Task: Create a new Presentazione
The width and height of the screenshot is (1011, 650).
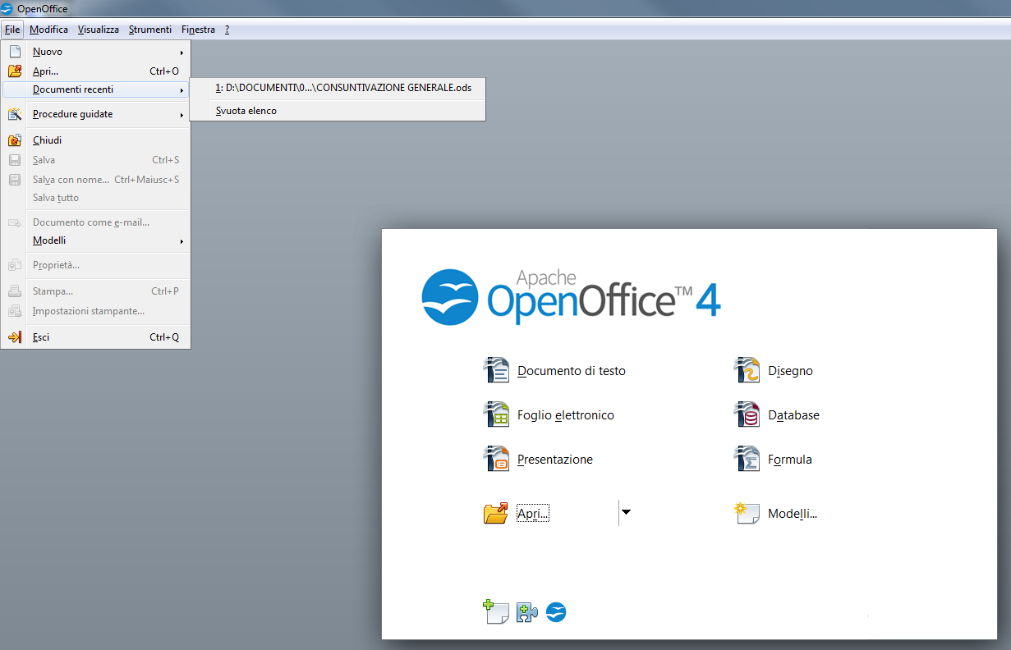Action: (x=555, y=460)
